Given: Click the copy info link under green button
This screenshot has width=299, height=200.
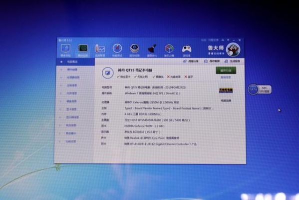Looking at the screenshot, I should (x=226, y=77).
